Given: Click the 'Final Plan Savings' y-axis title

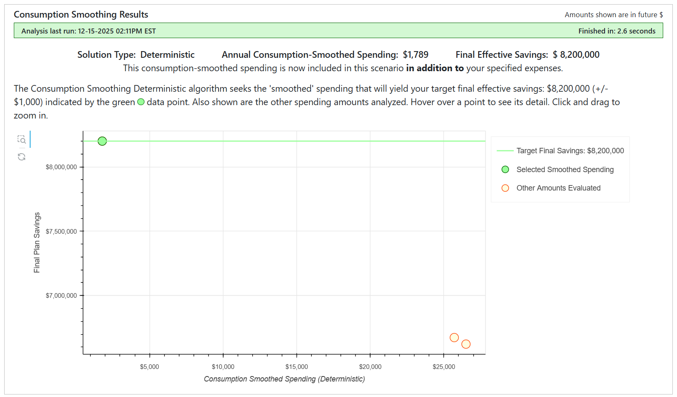Looking at the screenshot, I should (x=37, y=242).
